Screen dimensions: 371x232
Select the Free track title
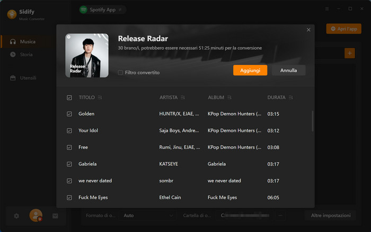click(x=83, y=147)
